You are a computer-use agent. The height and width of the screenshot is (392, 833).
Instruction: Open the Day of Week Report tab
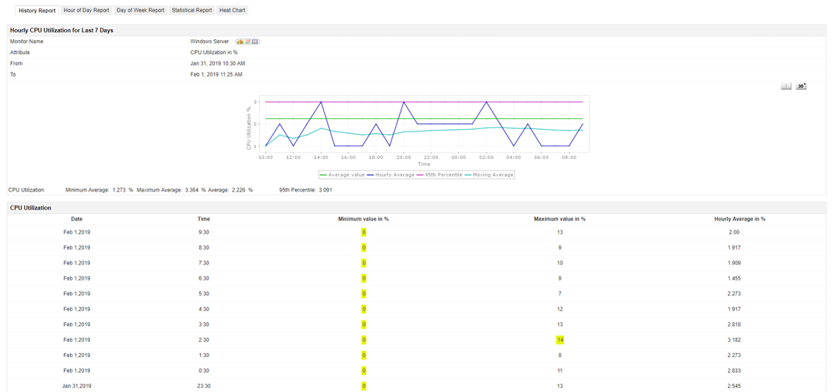pos(140,11)
